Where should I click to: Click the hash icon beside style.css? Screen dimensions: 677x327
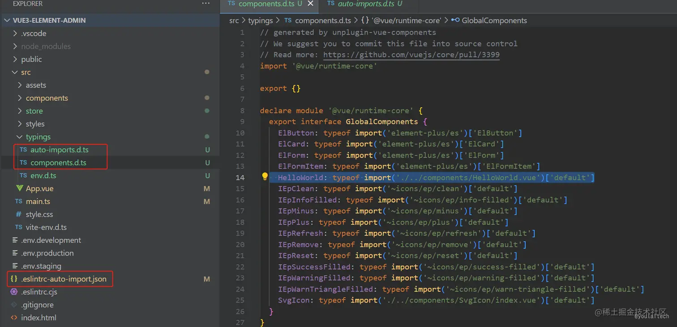19,214
